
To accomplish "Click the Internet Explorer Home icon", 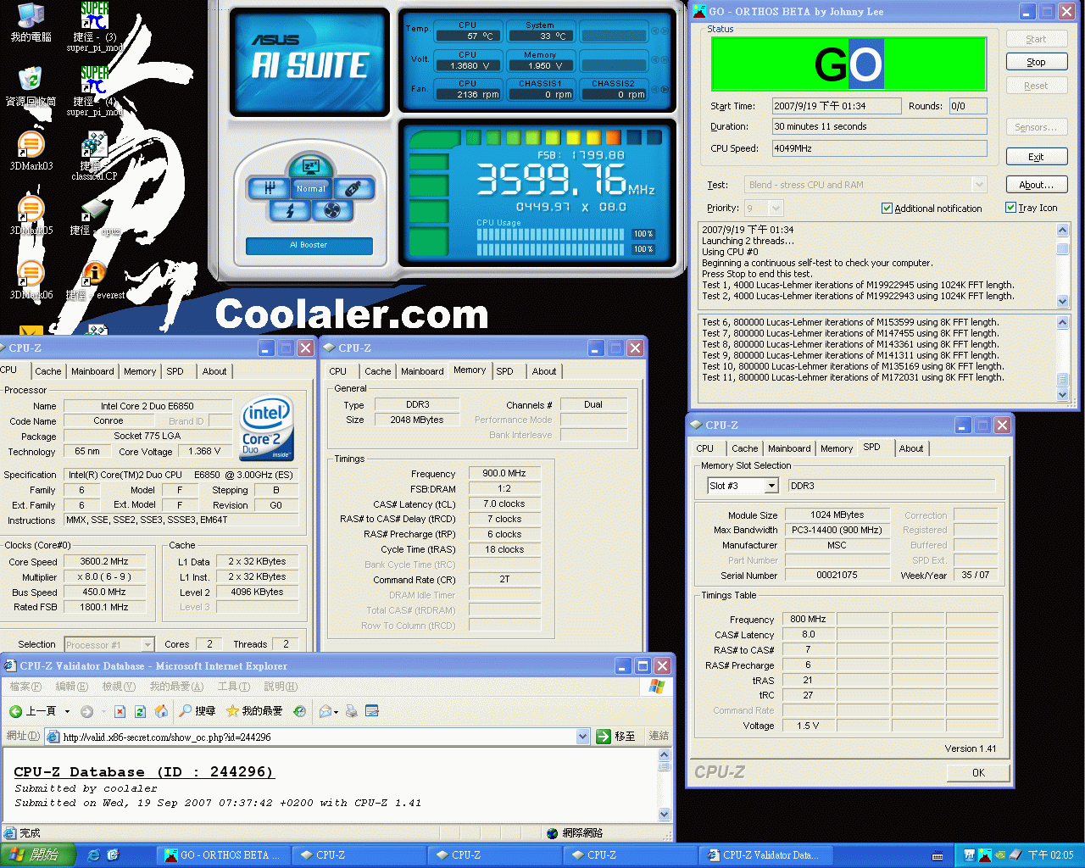I will 161,711.
